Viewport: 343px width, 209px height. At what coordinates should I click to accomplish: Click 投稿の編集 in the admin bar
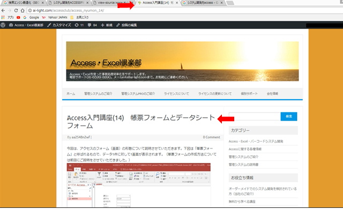126,25
